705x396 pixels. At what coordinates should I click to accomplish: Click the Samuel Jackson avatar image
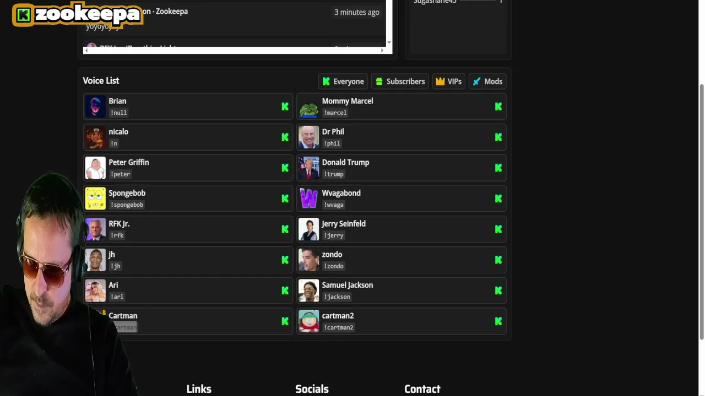[x=308, y=291]
